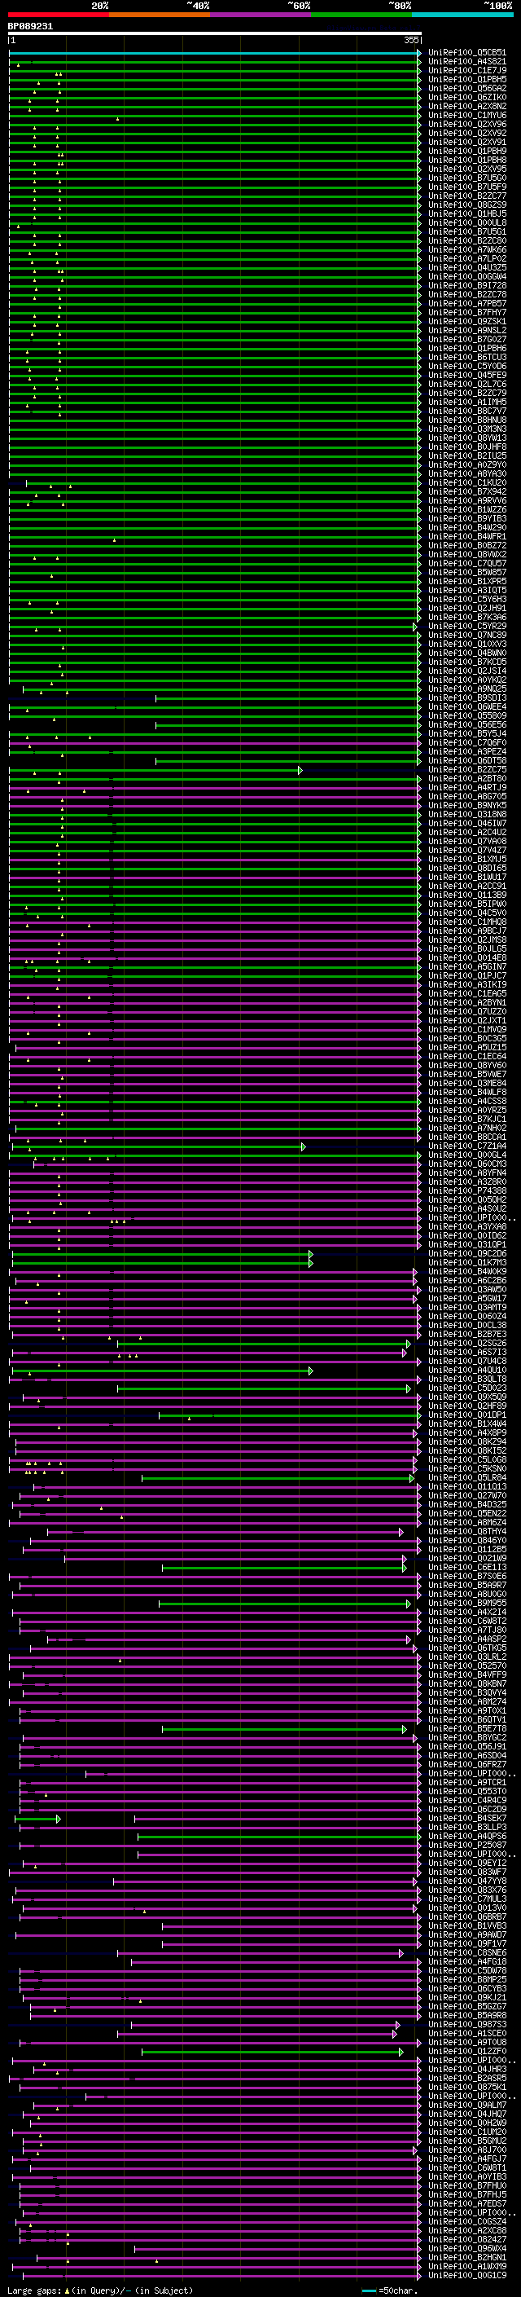Click label UniRef100_Q8GZS9
This screenshot has width=521, height=2297.
(466, 205)
